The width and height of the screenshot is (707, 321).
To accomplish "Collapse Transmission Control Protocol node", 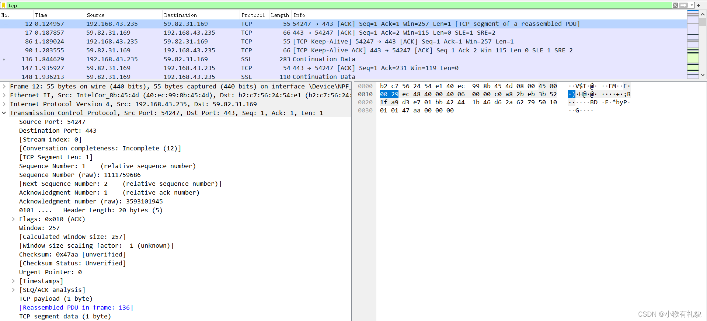I will (4, 113).
